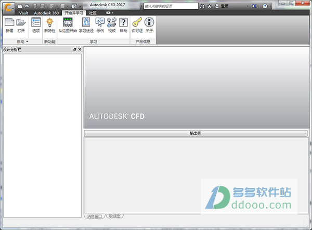This screenshot has width=312, height=230.
Task: Close the 设计分析栏 panel
Action: [80, 49]
